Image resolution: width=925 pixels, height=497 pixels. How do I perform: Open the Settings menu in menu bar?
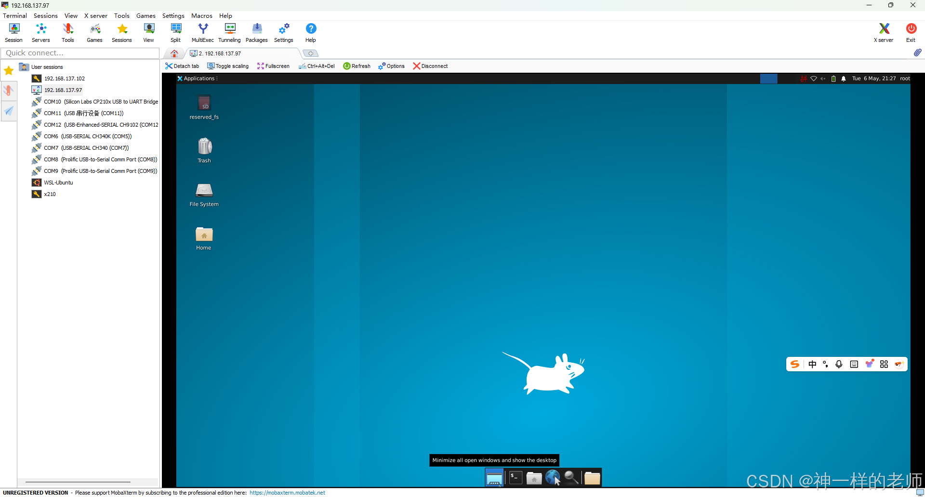pos(173,15)
